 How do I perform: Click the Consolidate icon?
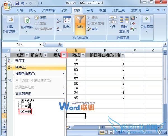click(x=133, y=23)
